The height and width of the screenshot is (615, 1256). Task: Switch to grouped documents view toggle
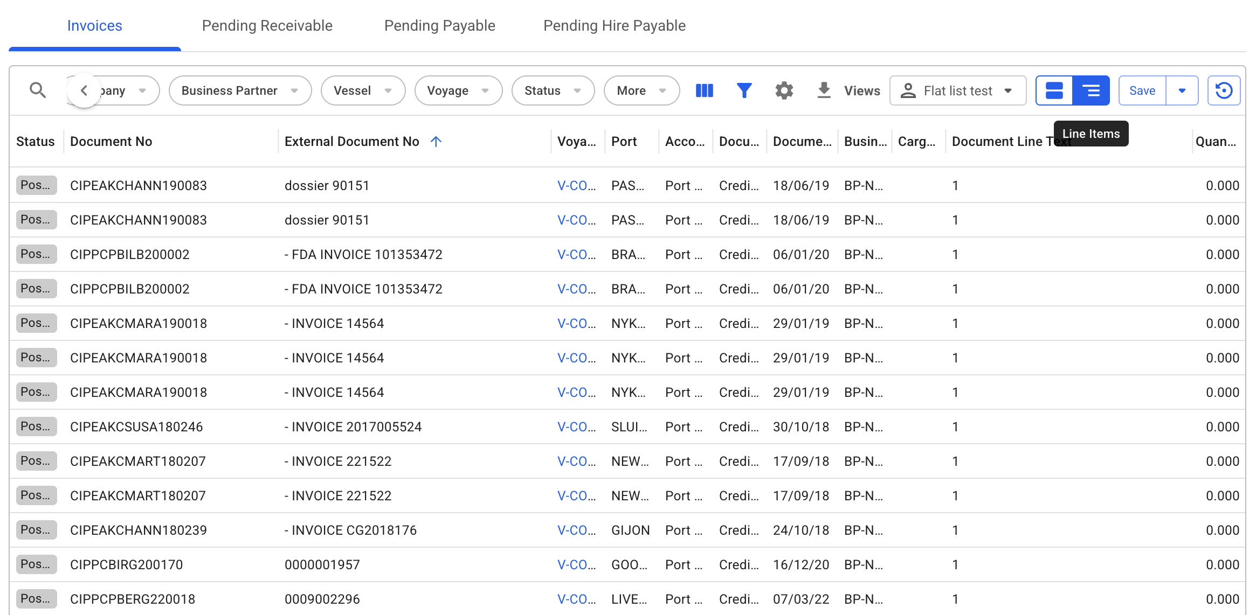[1054, 90]
